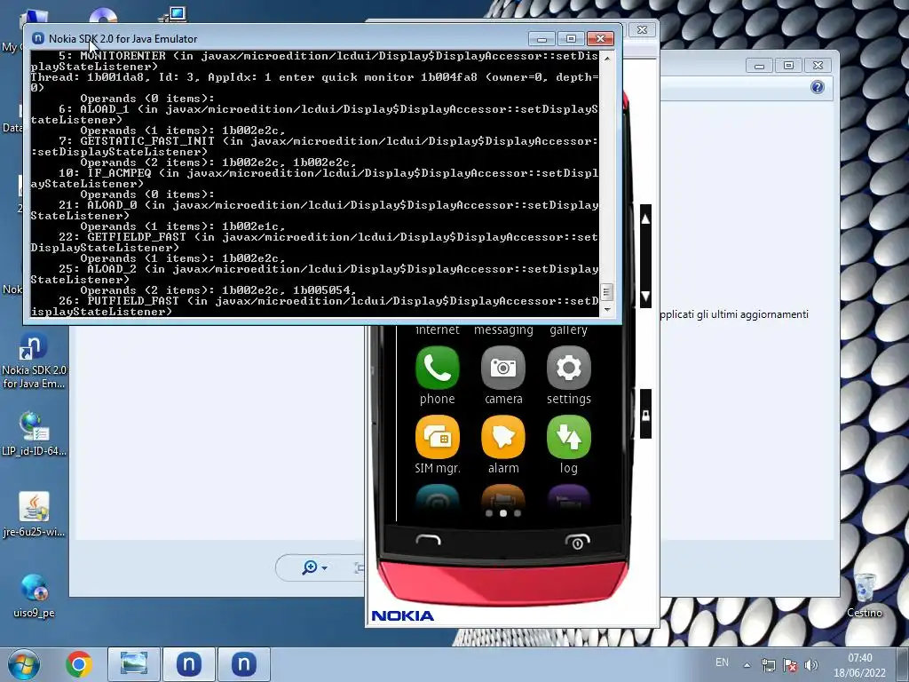Click the left page indicator dot

pyautogui.click(x=489, y=513)
